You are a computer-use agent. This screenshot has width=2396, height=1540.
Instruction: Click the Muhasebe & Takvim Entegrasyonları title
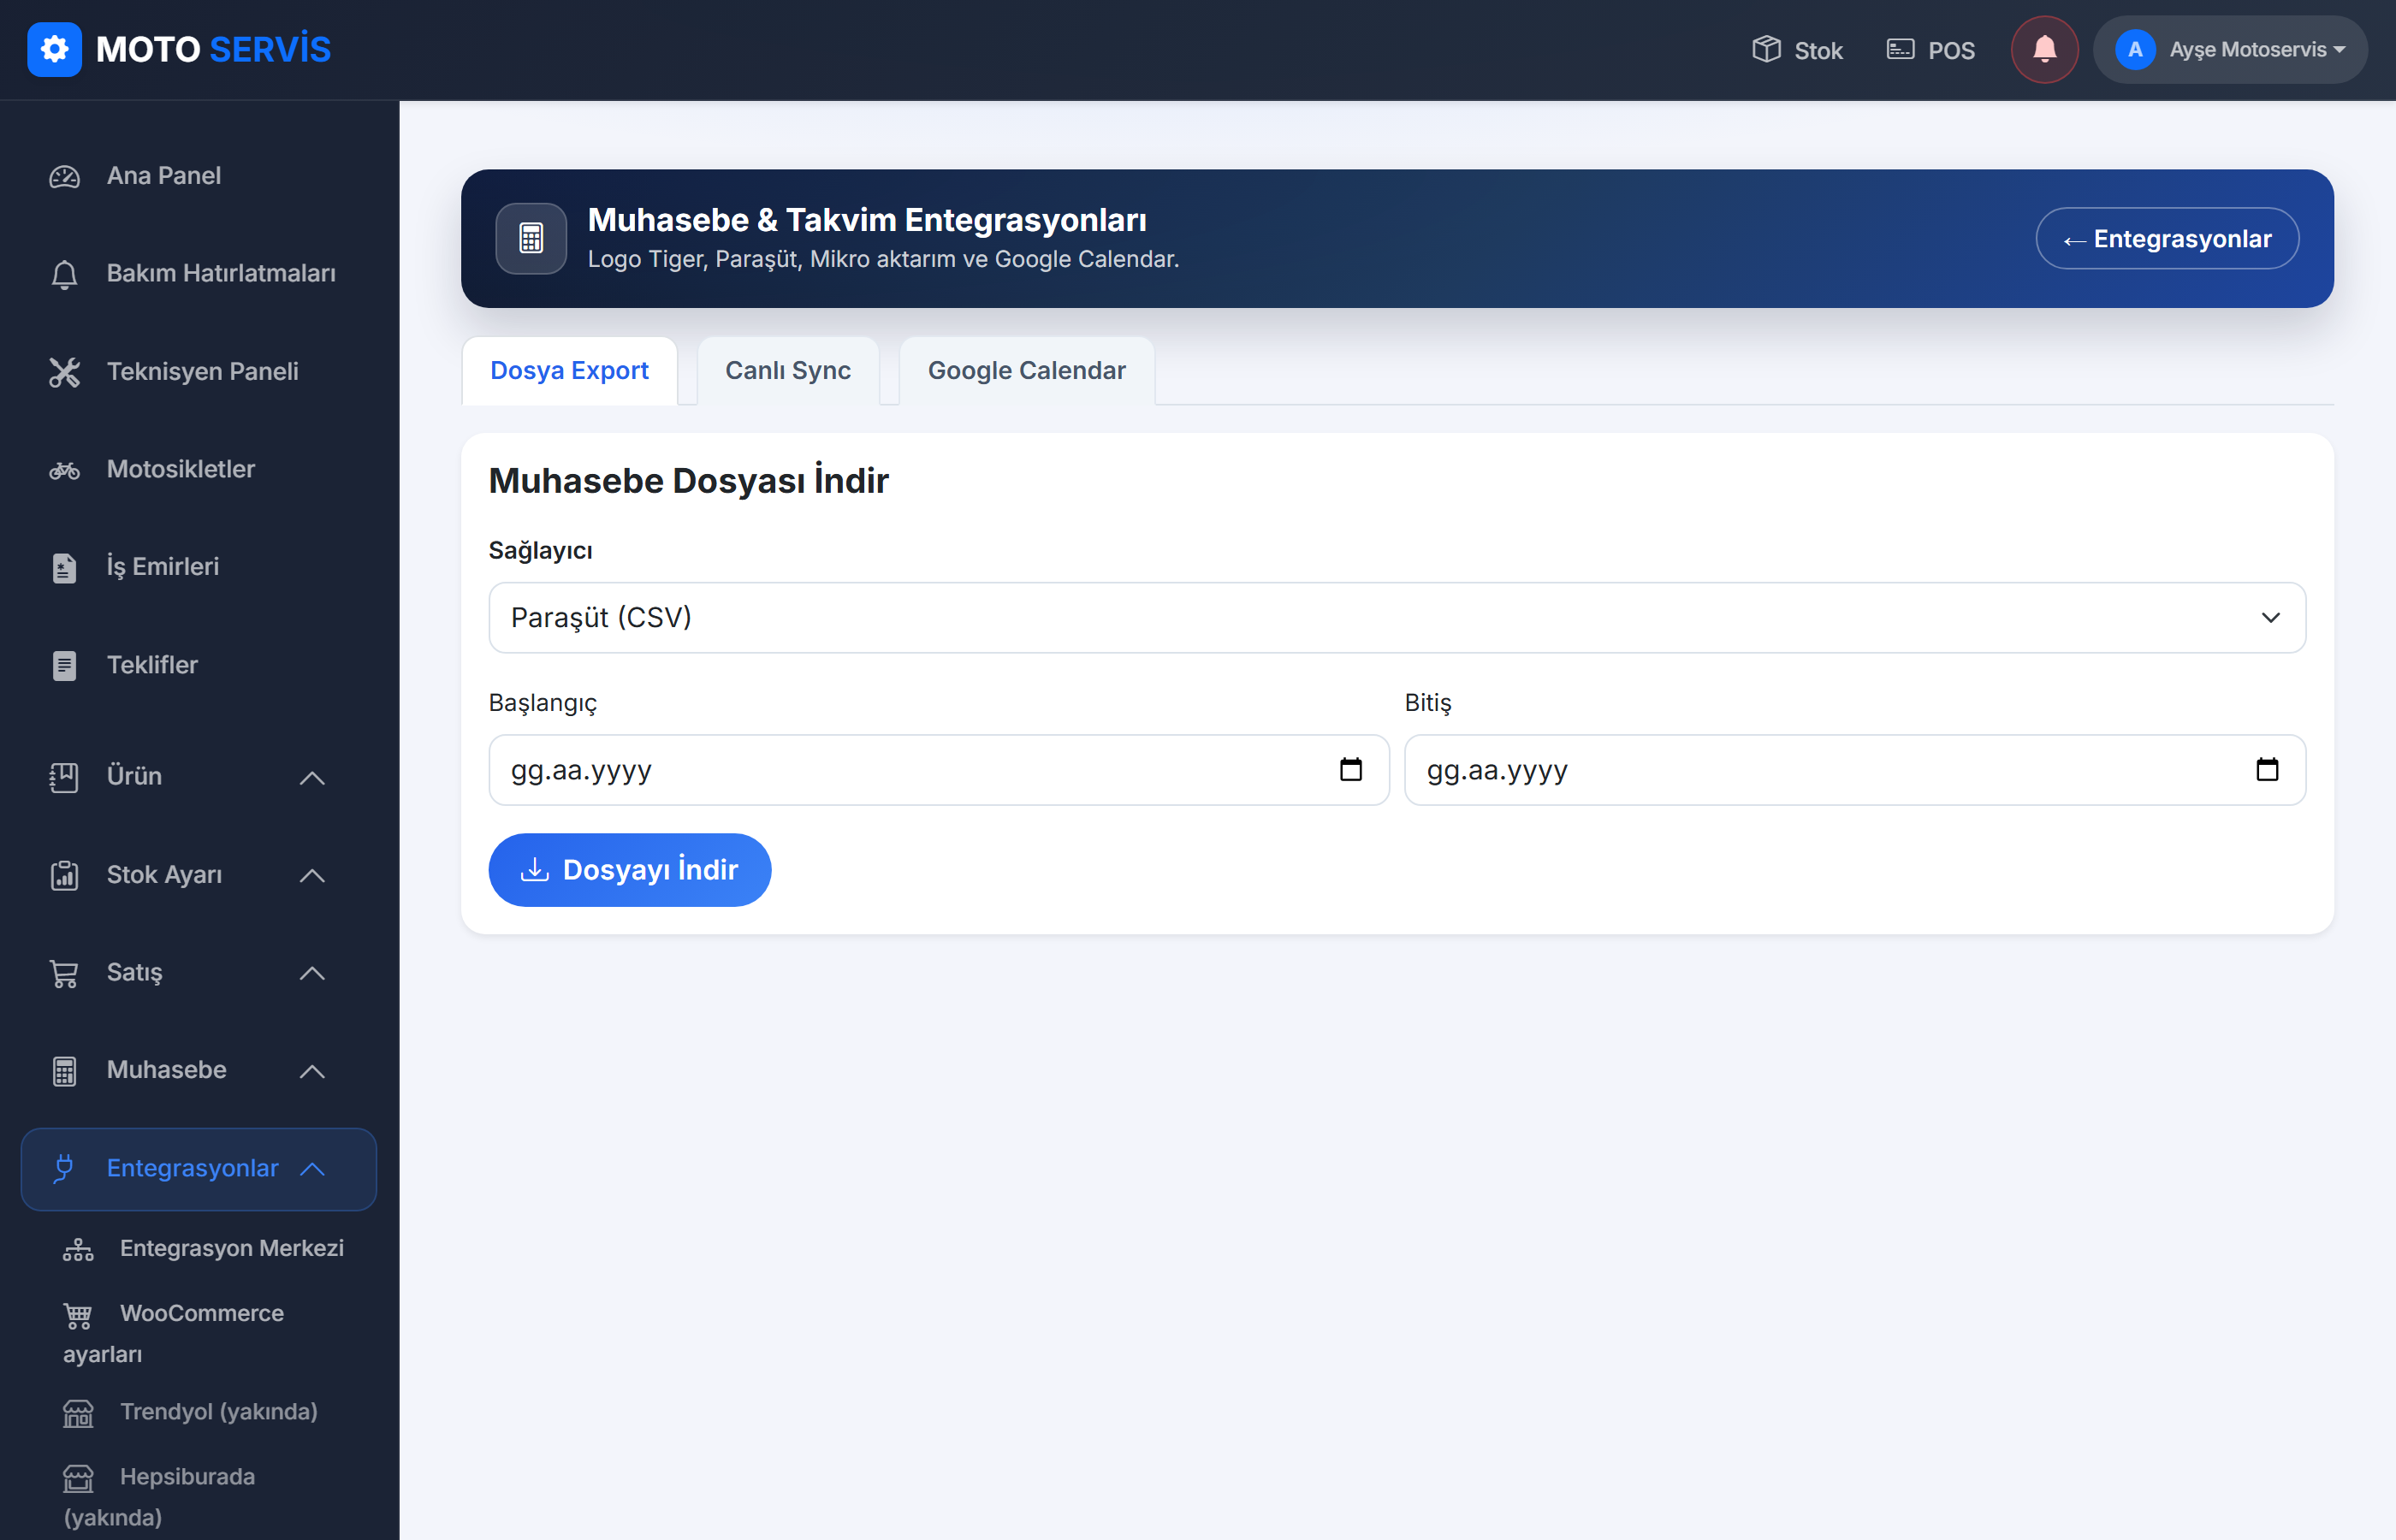pyautogui.click(x=867, y=219)
